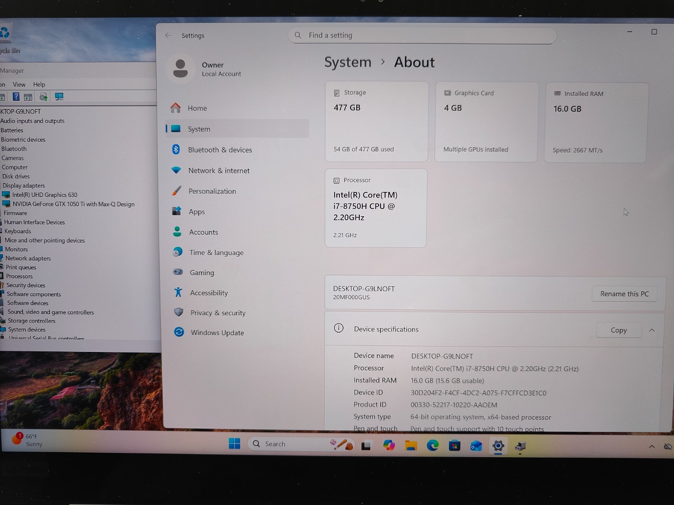Open Task View from the taskbar

(x=366, y=445)
